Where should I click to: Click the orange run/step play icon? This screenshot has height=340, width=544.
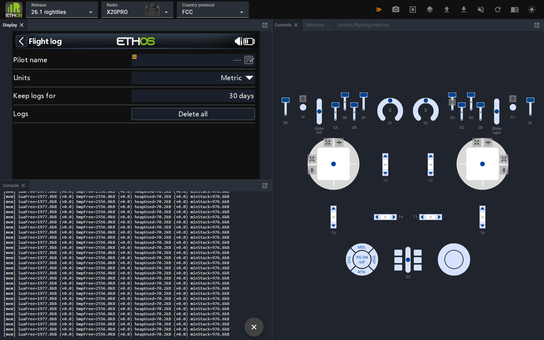pyautogui.click(x=379, y=10)
